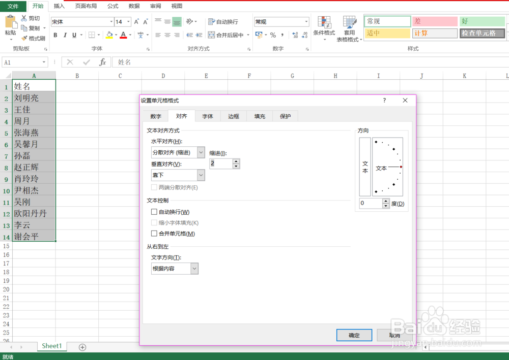Click the Borders icon in ribbon
509x360 pixels.
pos(92,35)
